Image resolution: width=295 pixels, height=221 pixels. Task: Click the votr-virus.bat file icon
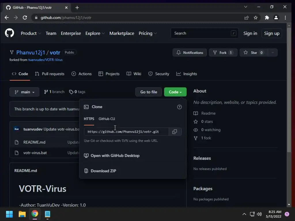[16, 153]
